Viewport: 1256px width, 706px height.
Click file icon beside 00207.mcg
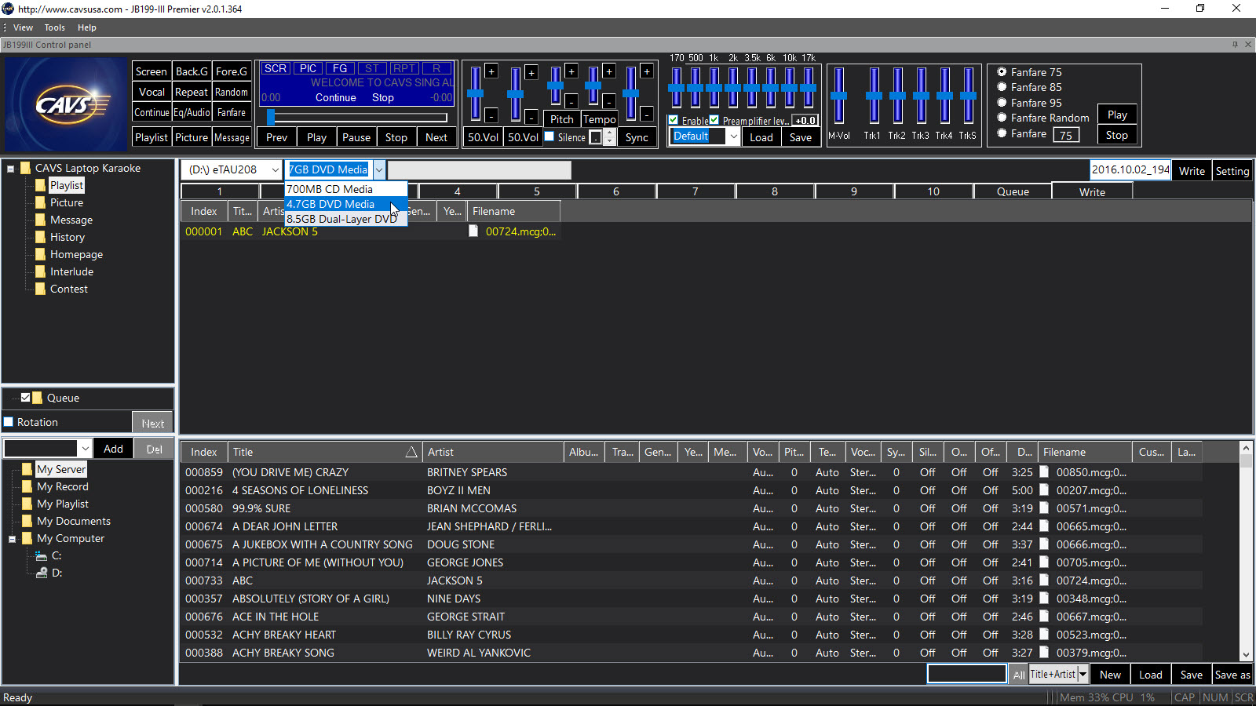point(1044,490)
